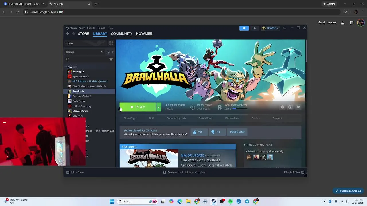Open the NOWMIRI profile tab
367x206 pixels.
[144, 34]
